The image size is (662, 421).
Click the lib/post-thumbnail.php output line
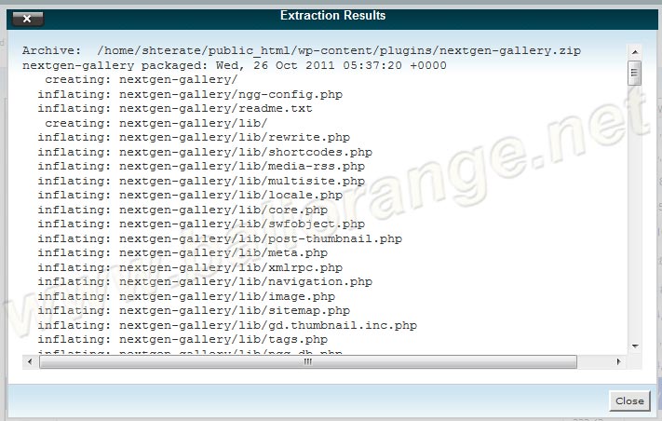point(220,238)
